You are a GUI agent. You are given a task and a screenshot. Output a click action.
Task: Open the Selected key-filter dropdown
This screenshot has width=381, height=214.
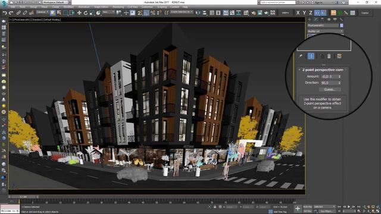coord(324,207)
